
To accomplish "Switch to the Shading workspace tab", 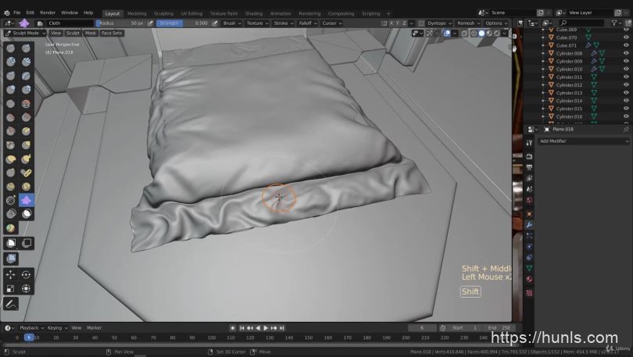I will coord(253,14).
